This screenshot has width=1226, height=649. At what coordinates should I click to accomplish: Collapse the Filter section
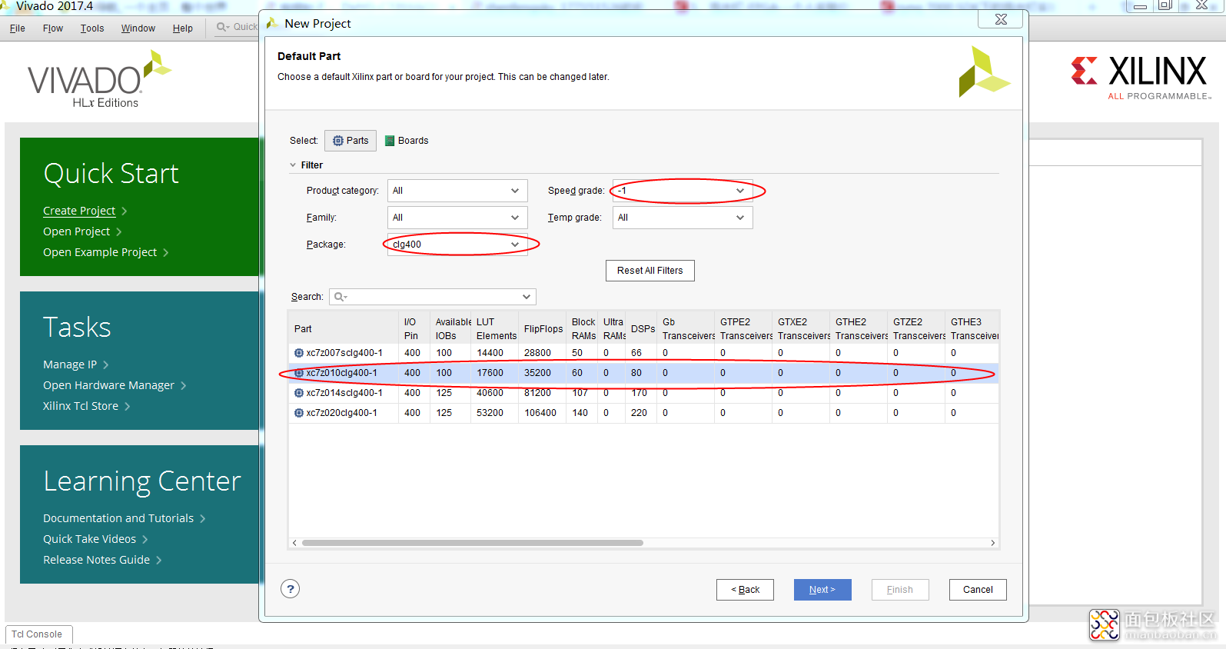tap(293, 165)
